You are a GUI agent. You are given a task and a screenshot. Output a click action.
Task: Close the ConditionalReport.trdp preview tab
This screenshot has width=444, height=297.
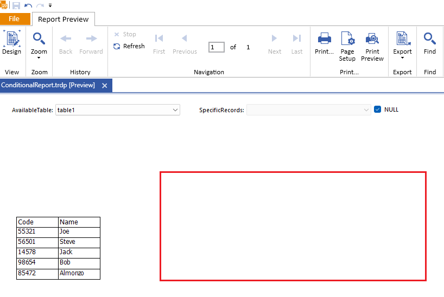(x=105, y=85)
